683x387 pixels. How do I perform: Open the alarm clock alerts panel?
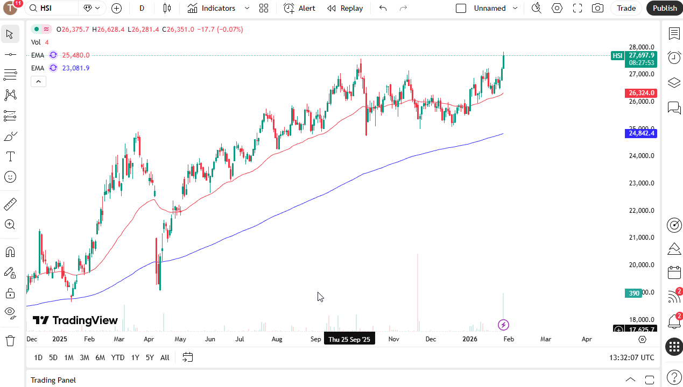click(x=674, y=58)
